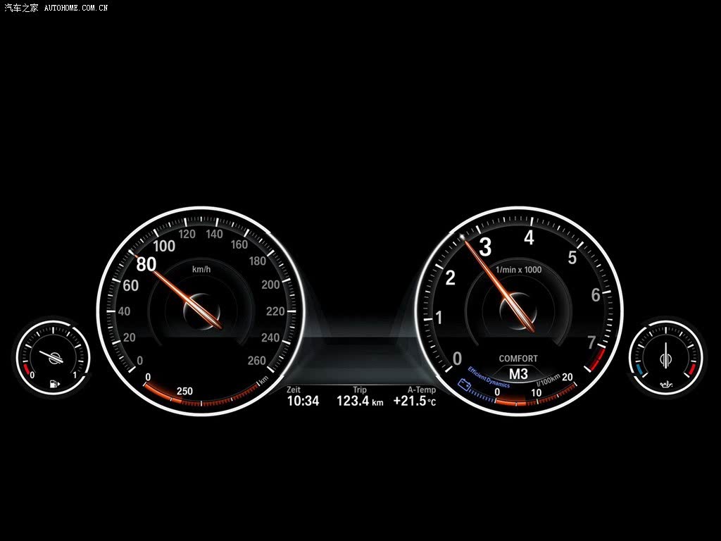Click the "1/min x 1000" label
The width and height of the screenshot is (721, 541).
click(518, 270)
